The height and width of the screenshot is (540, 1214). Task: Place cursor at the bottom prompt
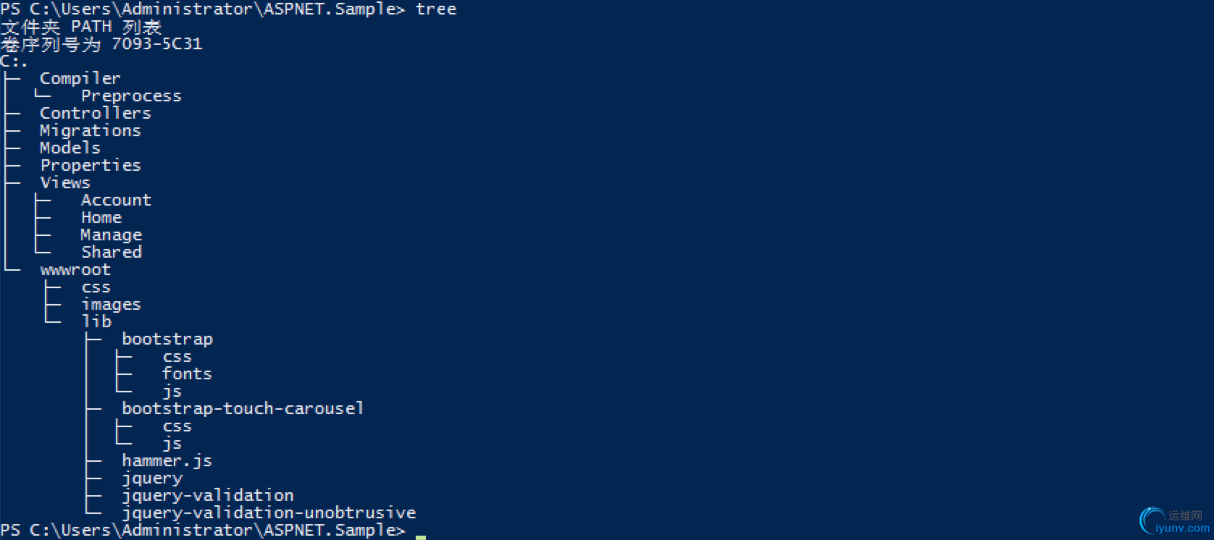(421, 536)
